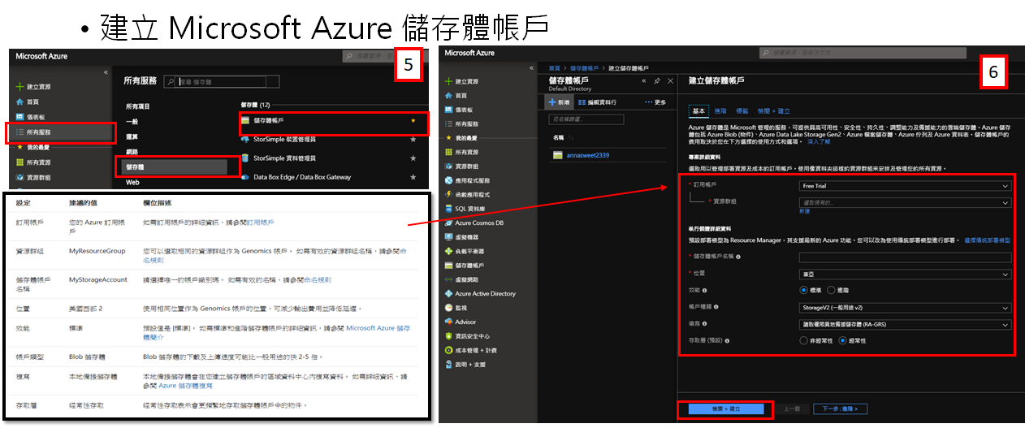The image size is (1025, 428).
Task: Select Web category in 所有服務
Action: click(x=132, y=182)
